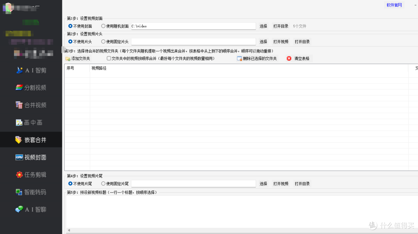Click the cover path field showing C:\video

[193, 26]
